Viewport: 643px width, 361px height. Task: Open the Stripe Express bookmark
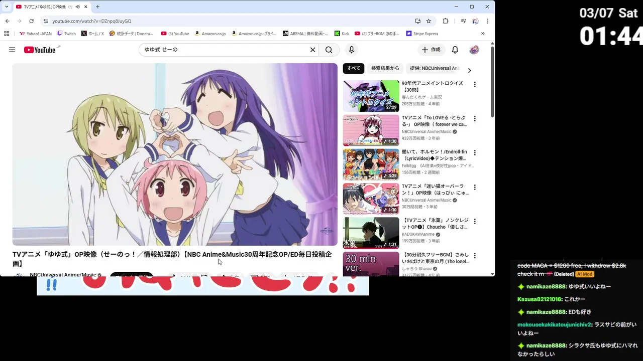422,34
